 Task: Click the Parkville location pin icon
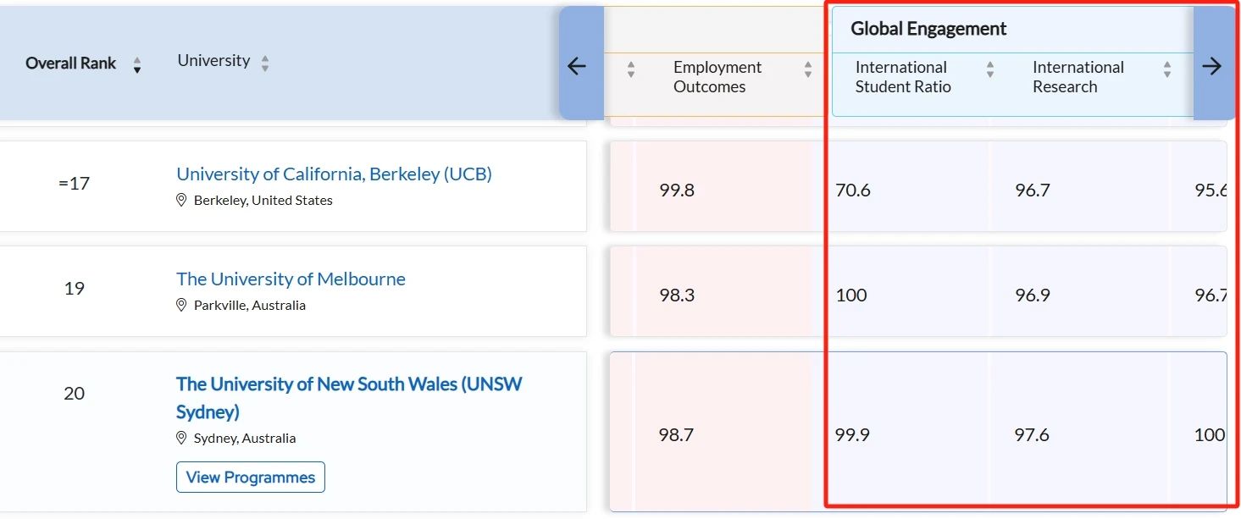181,305
